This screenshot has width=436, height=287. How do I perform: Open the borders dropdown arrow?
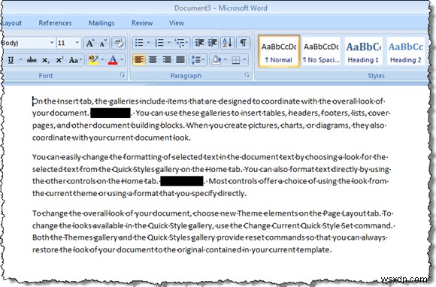pyautogui.click(x=245, y=60)
